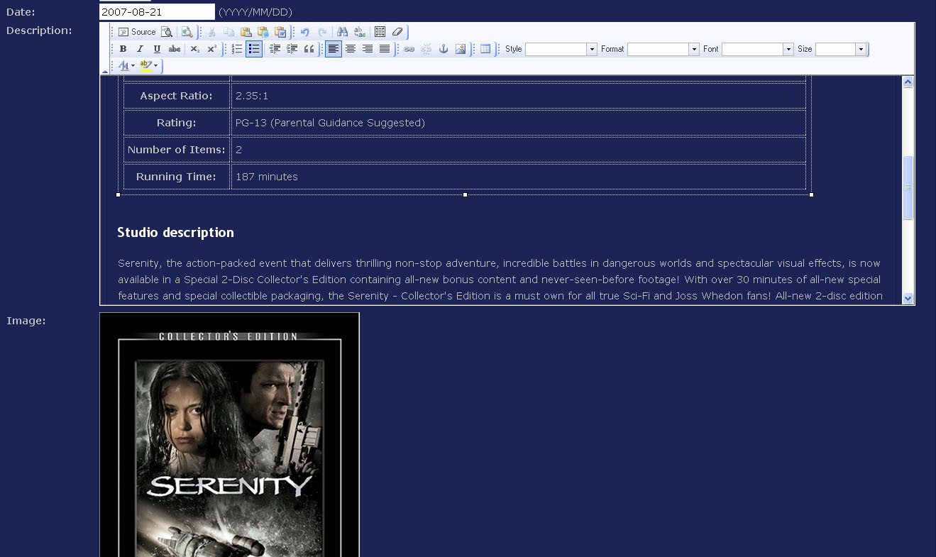This screenshot has width=936, height=557.
Task: Toggle left text alignment
Action: 333,49
